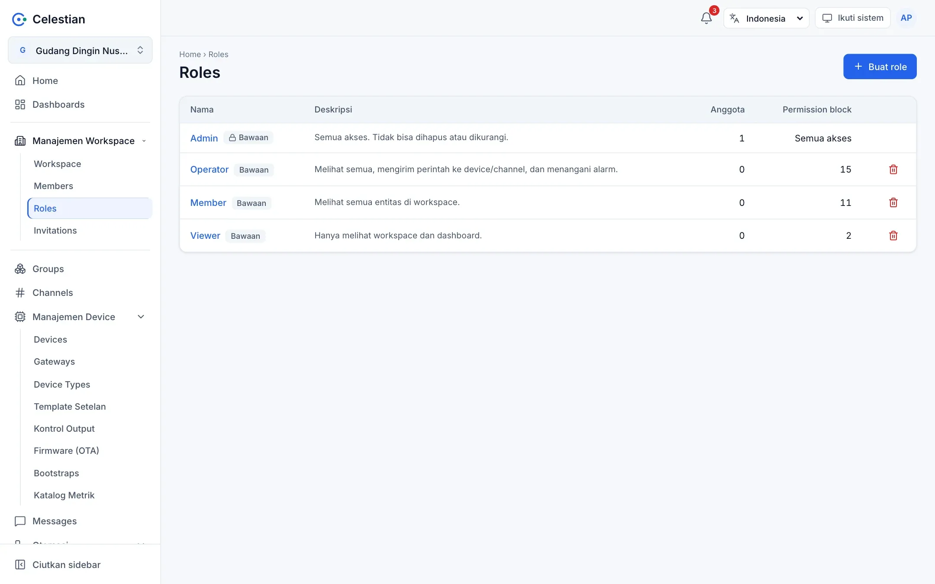Open the notifications bell
Viewport: 935px width, 584px height.
[x=706, y=18]
